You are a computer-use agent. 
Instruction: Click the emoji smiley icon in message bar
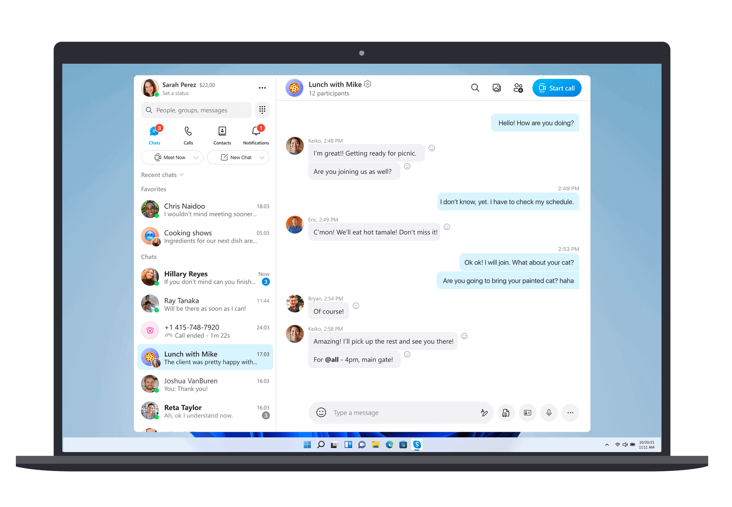click(322, 412)
